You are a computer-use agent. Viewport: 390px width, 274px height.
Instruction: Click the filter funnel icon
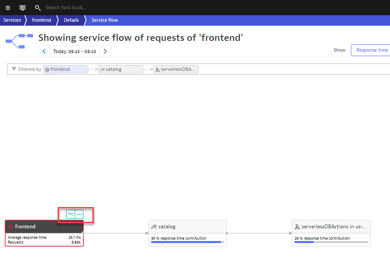14,69
